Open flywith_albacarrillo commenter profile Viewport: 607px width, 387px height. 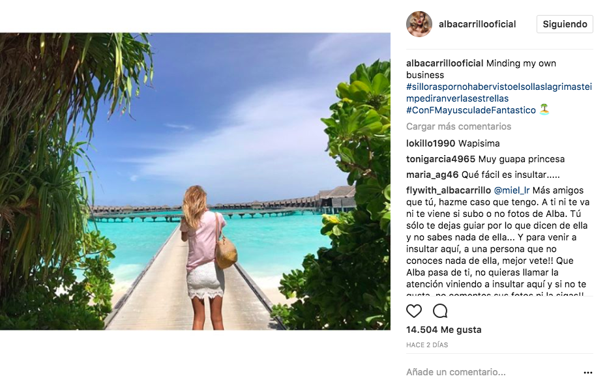[449, 190]
